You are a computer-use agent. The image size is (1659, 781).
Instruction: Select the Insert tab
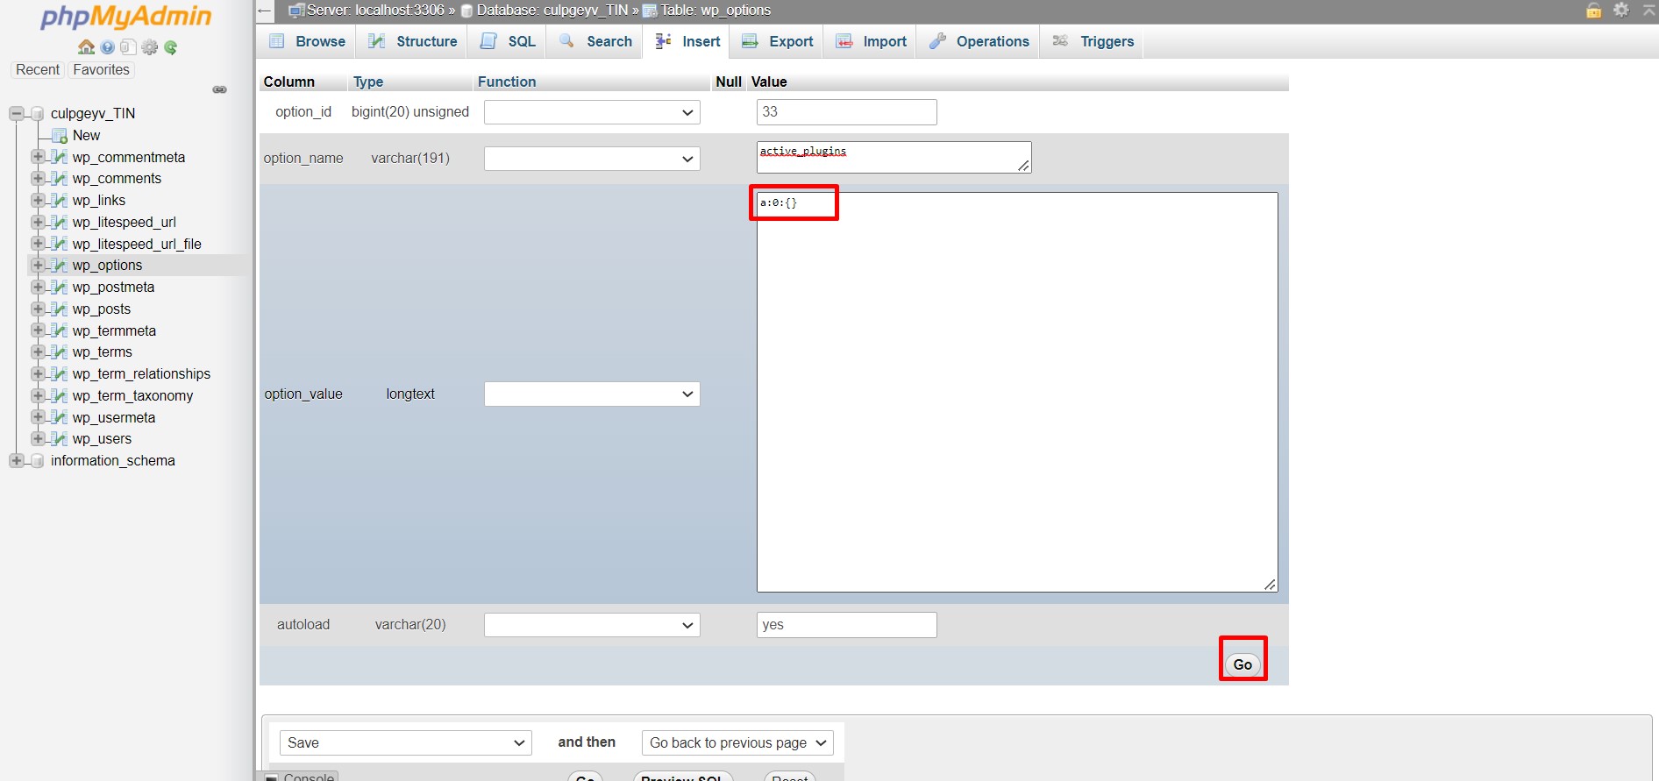point(687,41)
